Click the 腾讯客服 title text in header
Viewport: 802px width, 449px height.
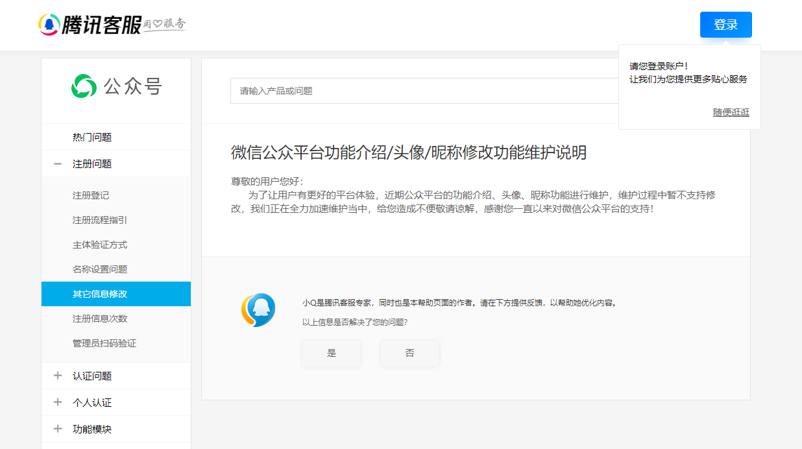click(x=101, y=25)
